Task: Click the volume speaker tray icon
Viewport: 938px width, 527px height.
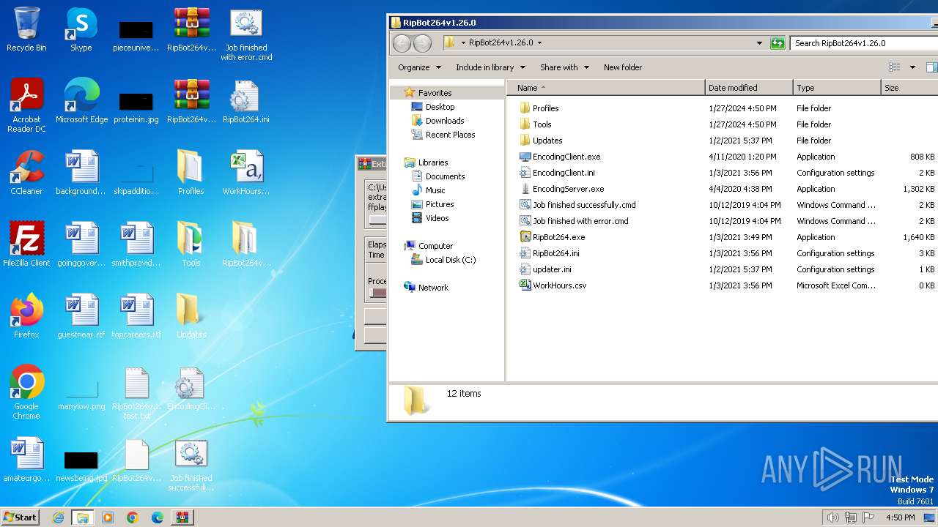Action: (x=833, y=517)
